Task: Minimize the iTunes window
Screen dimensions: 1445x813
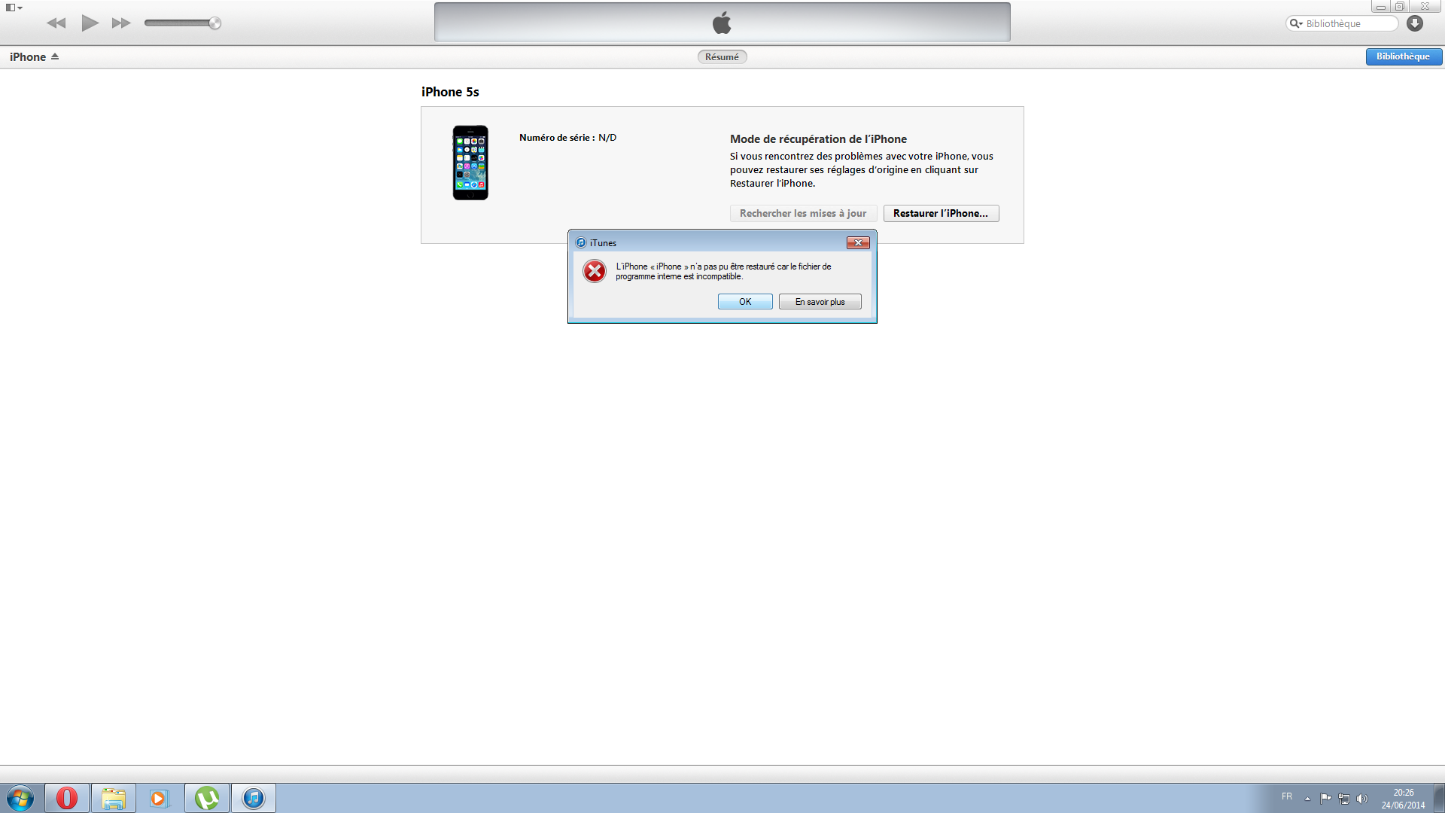Action: [1381, 7]
